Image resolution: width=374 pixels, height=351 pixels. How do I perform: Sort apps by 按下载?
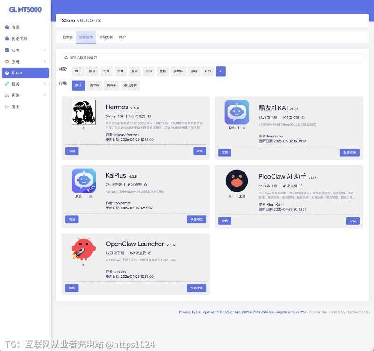(x=94, y=86)
